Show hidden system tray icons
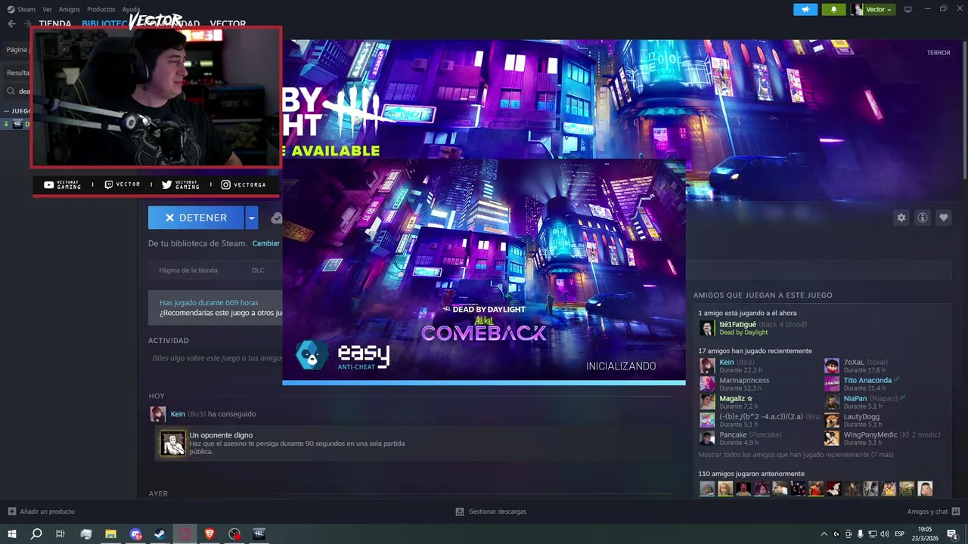Screen dimensions: 968x544 pyautogui.click(x=824, y=534)
